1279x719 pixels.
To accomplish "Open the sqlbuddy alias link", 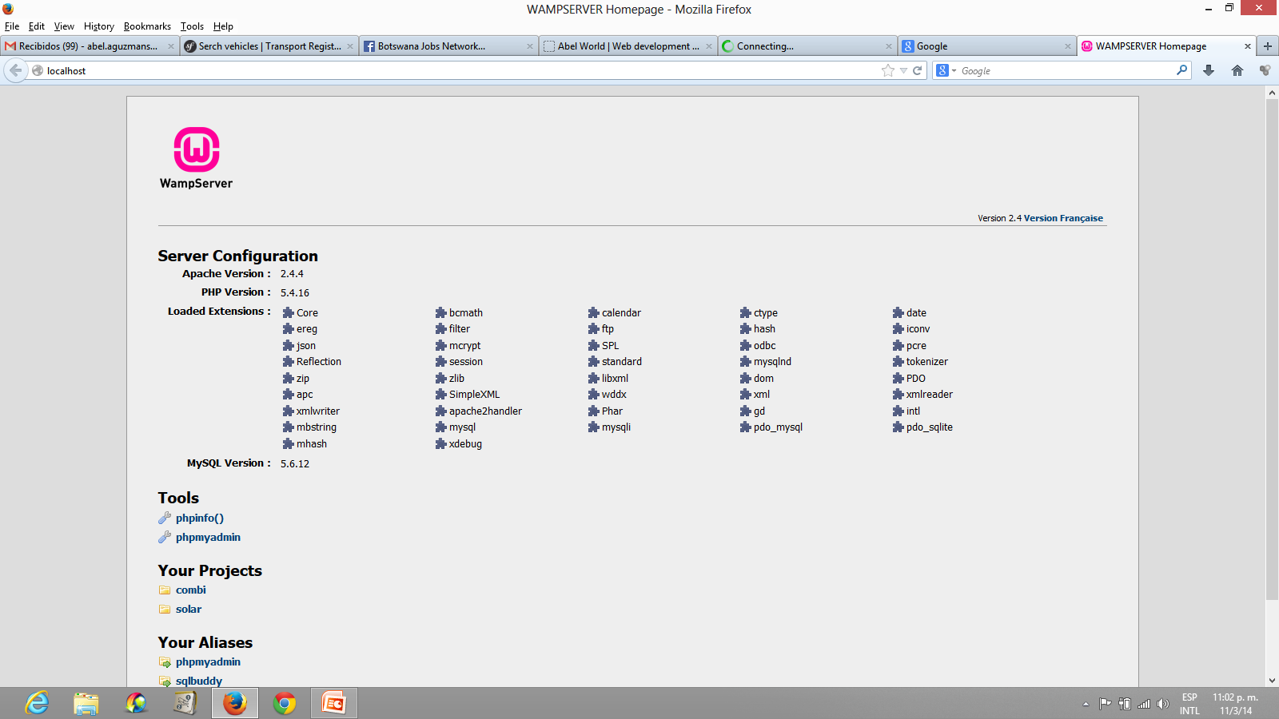I will [199, 681].
